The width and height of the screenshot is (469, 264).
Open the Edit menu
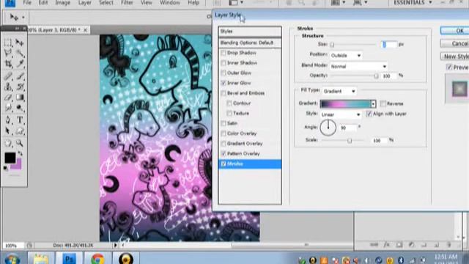(x=43, y=3)
